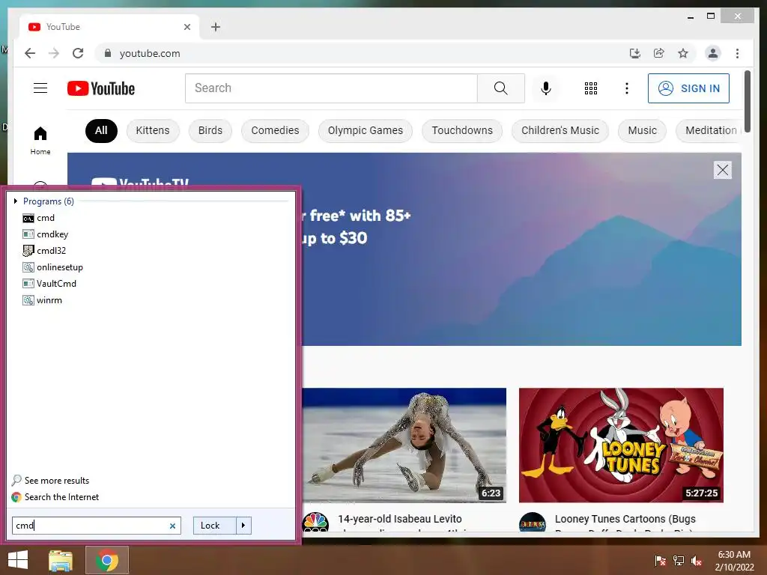The height and width of the screenshot is (575, 767).
Task: Clear the Start menu search text
Action: point(172,526)
